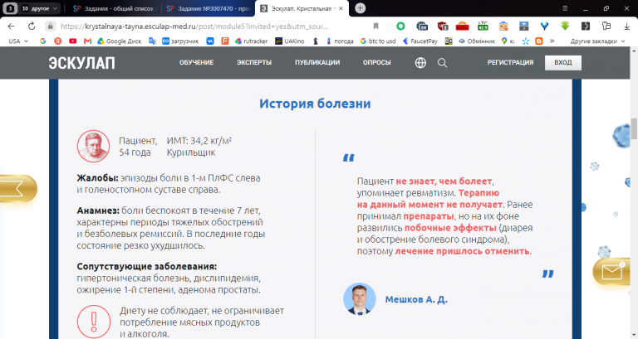Screen dimensions: 638x339
Task: Open the Blogger bookmark icon
Action: click(538, 41)
